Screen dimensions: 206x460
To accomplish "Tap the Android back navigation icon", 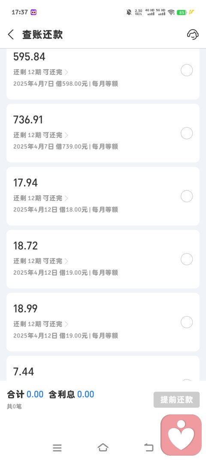I will tap(148, 448).
